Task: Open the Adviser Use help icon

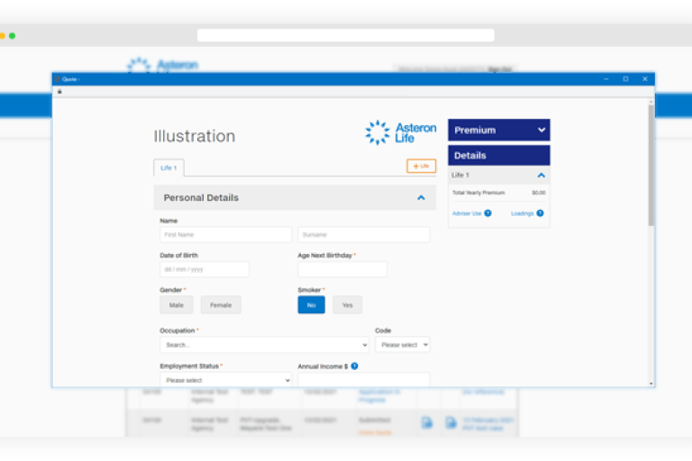Action: click(x=487, y=213)
